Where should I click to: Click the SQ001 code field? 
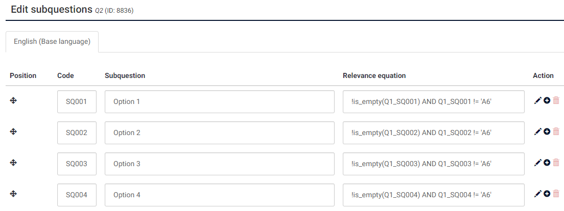click(77, 101)
